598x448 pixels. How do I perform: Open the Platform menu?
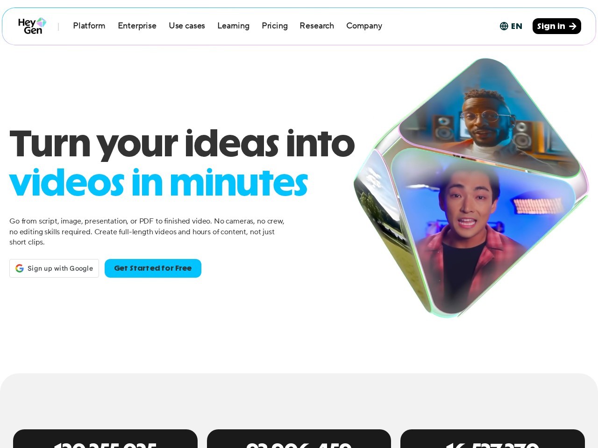point(89,26)
